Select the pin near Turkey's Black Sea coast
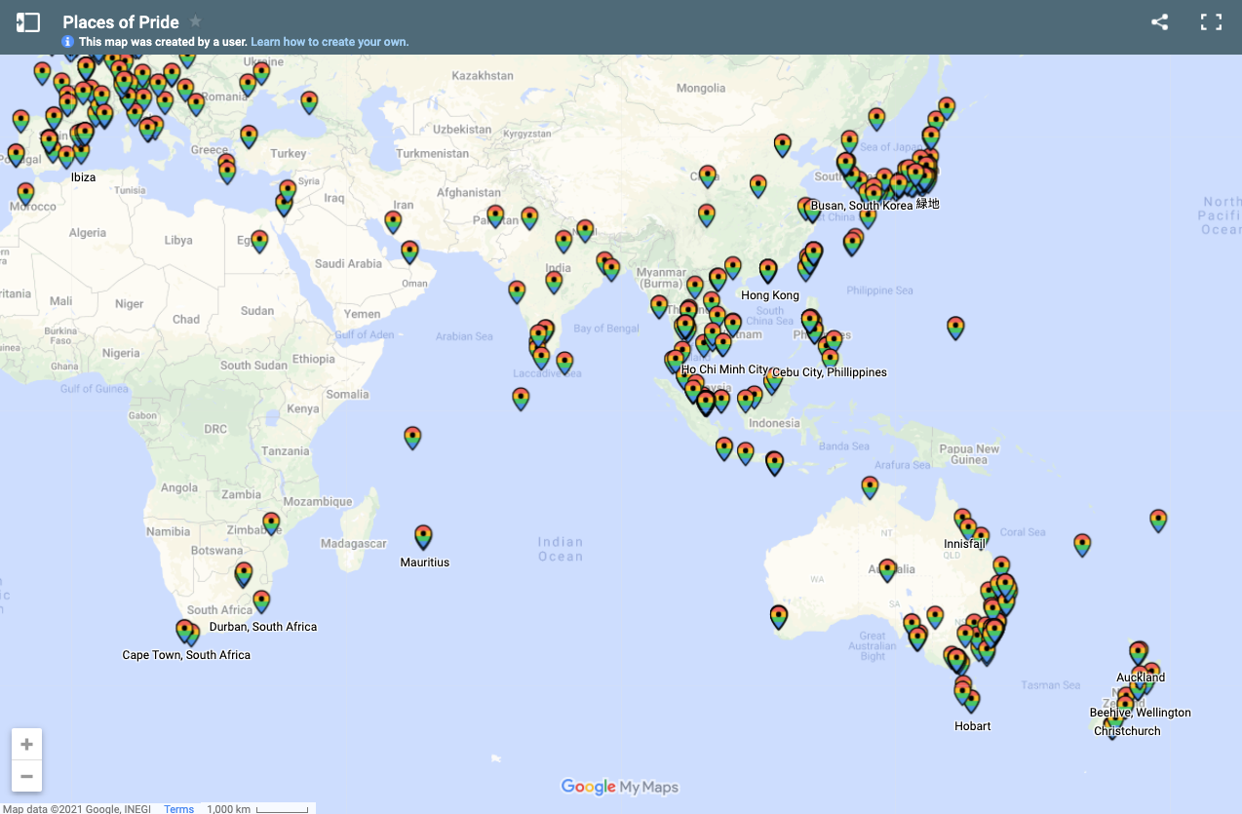1242x814 pixels. [309, 102]
